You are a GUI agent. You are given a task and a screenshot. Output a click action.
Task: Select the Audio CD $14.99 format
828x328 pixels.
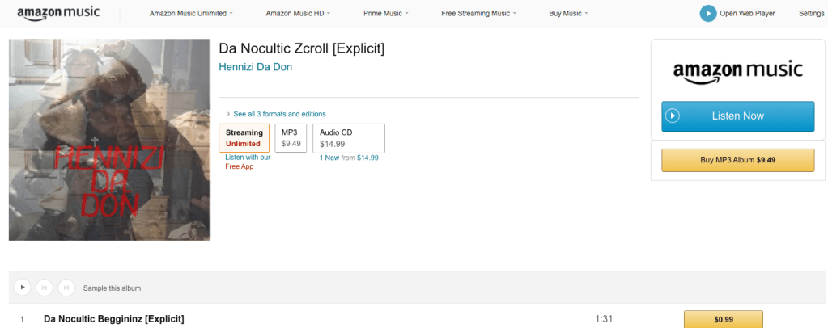(348, 137)
